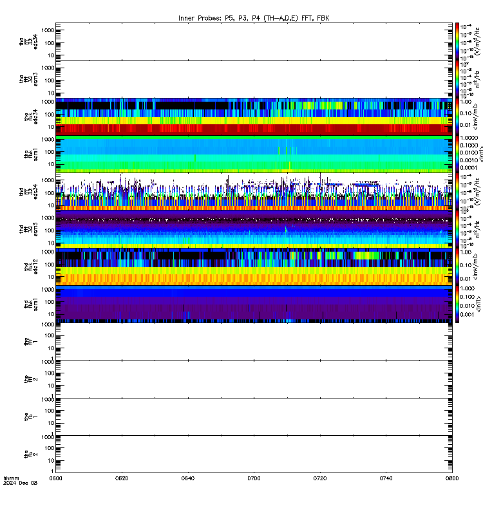Screen dimensions: 483x515
Task: Click inside the thd fff 32 scm3 spectrogram
Action: 254,229
